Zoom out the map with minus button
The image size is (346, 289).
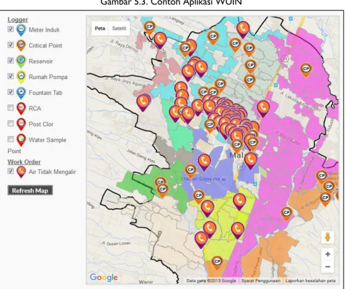327,266
